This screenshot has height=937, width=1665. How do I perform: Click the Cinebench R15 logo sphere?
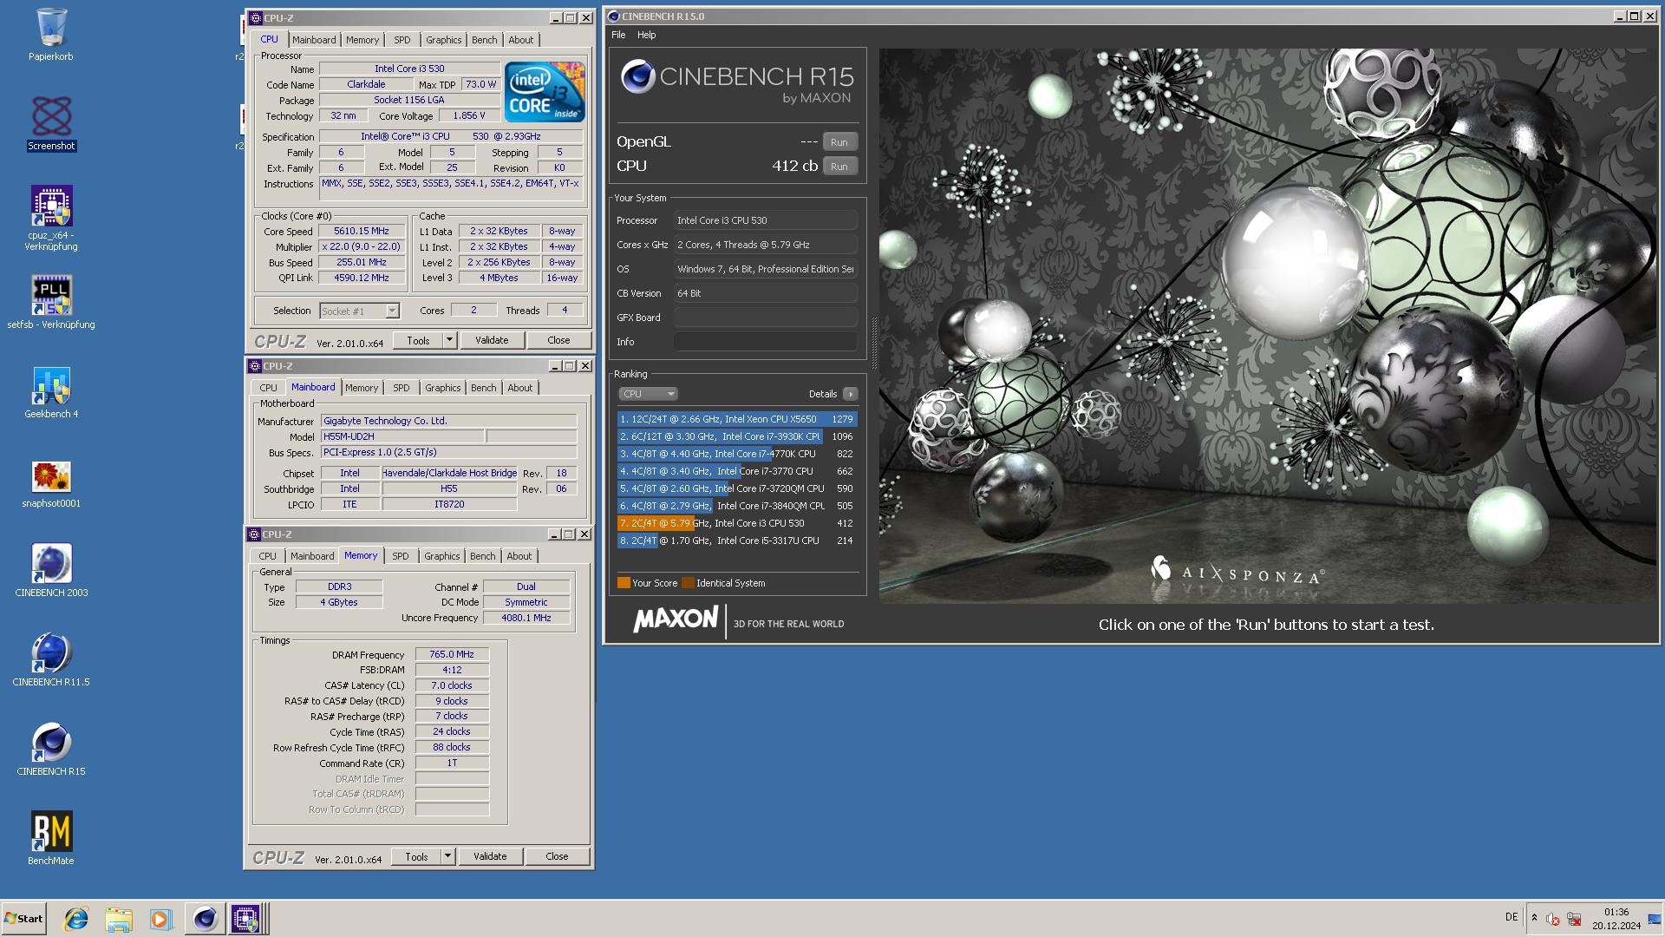(x=638, y=77)
